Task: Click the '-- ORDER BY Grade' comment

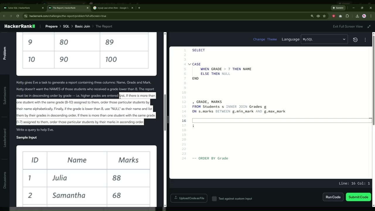Action: point(210,158)
